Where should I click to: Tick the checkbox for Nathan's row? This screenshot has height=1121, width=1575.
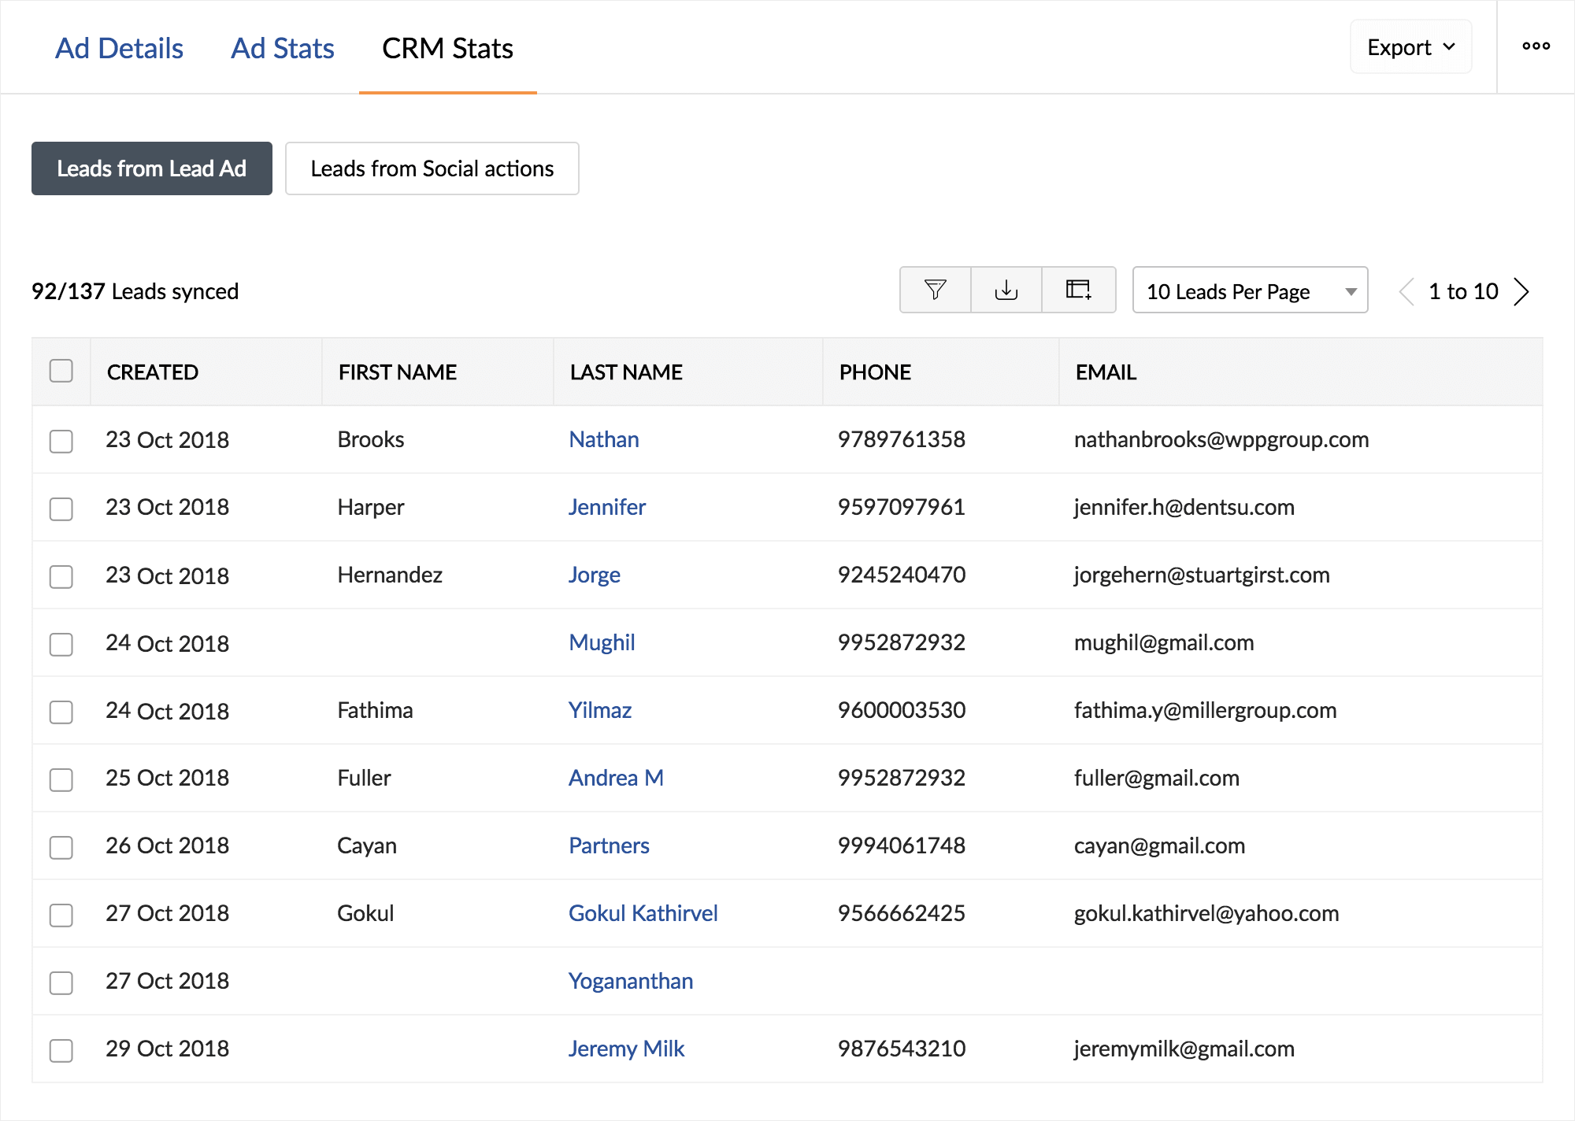pyautogui.click(x=61, y=441)
